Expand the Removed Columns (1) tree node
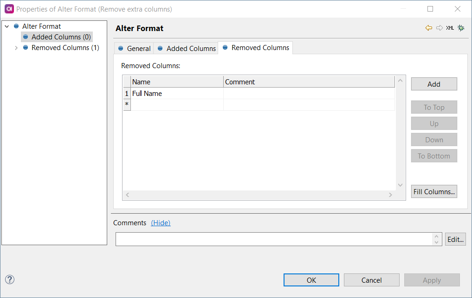This screenshot has height=298, width=472. [x=16, y=47]
